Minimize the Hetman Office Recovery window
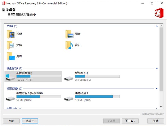This screenshot has width=167, height=126. click(143, 3)
